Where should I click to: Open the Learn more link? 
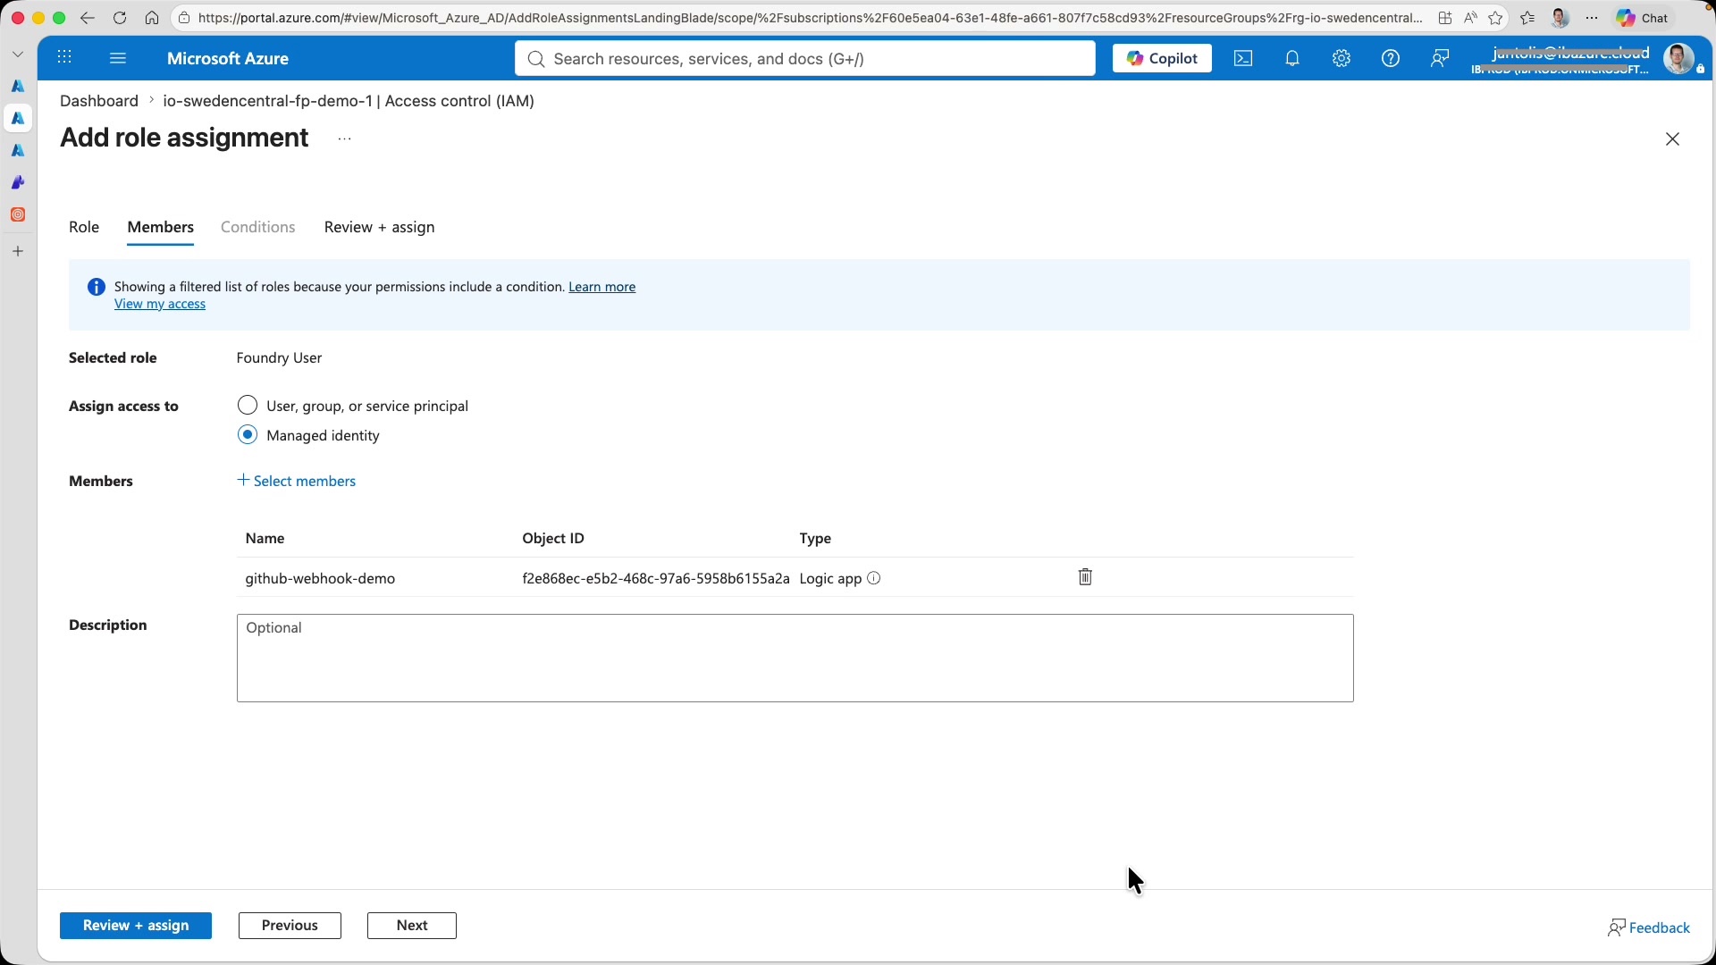click(x=602, y=287)
